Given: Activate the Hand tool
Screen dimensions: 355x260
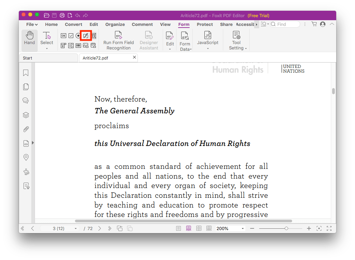Looking at the screenshot, I should coord(29,39).
